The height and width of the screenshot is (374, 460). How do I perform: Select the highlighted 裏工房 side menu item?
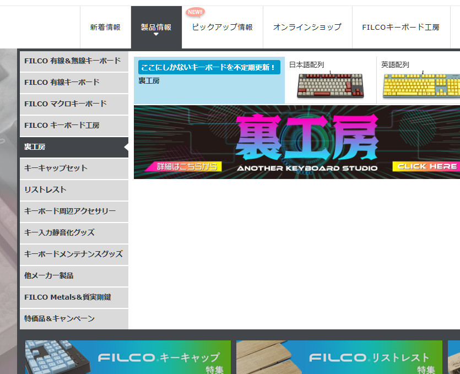coord(74,147)
